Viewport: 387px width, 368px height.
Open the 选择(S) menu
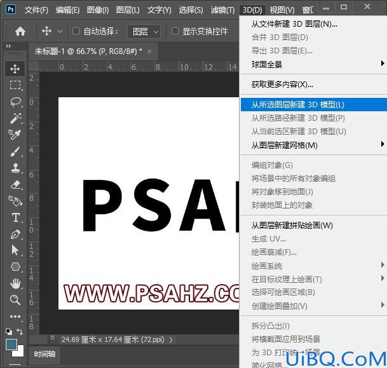(191, 10)
